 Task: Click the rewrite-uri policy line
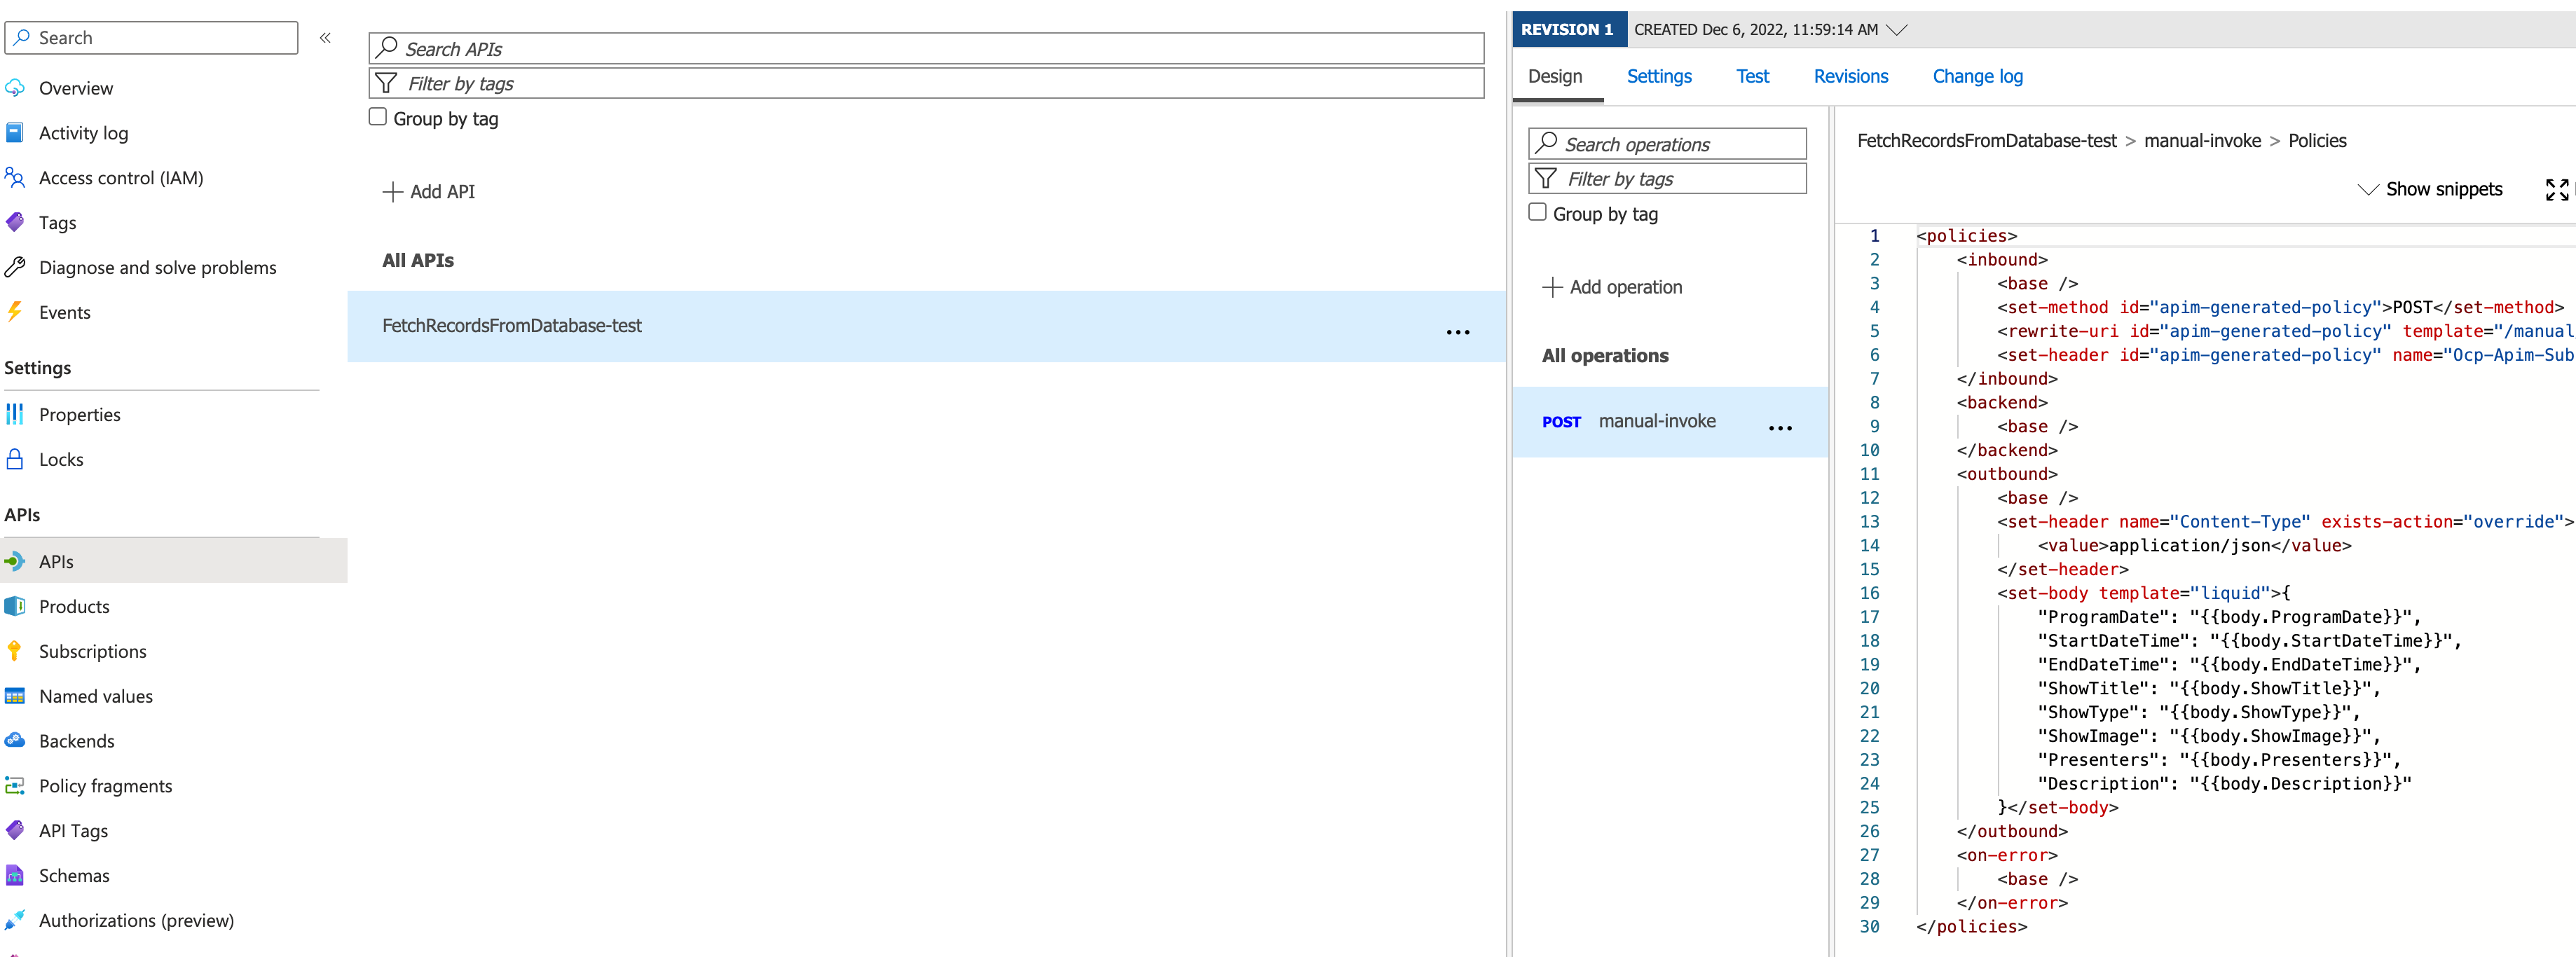point(2285,331)
